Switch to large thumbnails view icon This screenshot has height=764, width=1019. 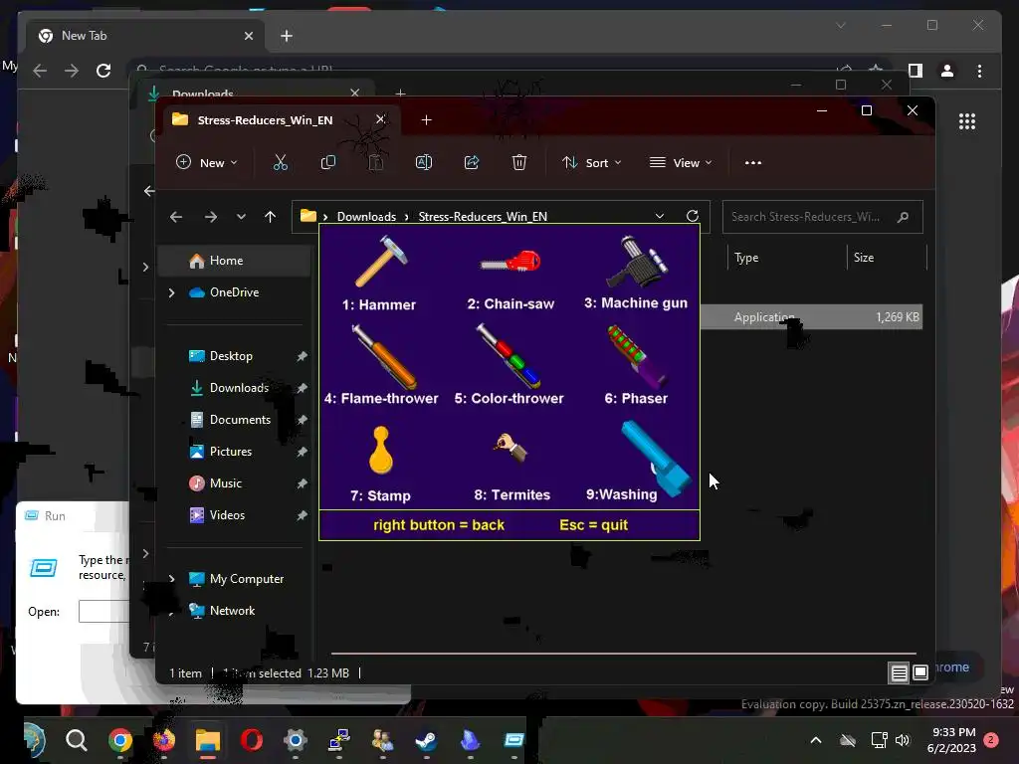tap(920, 673)
